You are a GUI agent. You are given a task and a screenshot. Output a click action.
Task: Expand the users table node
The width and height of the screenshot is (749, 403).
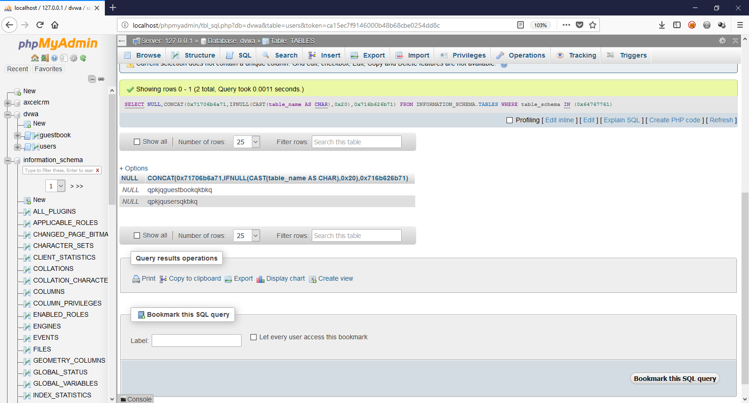[17, 147]
